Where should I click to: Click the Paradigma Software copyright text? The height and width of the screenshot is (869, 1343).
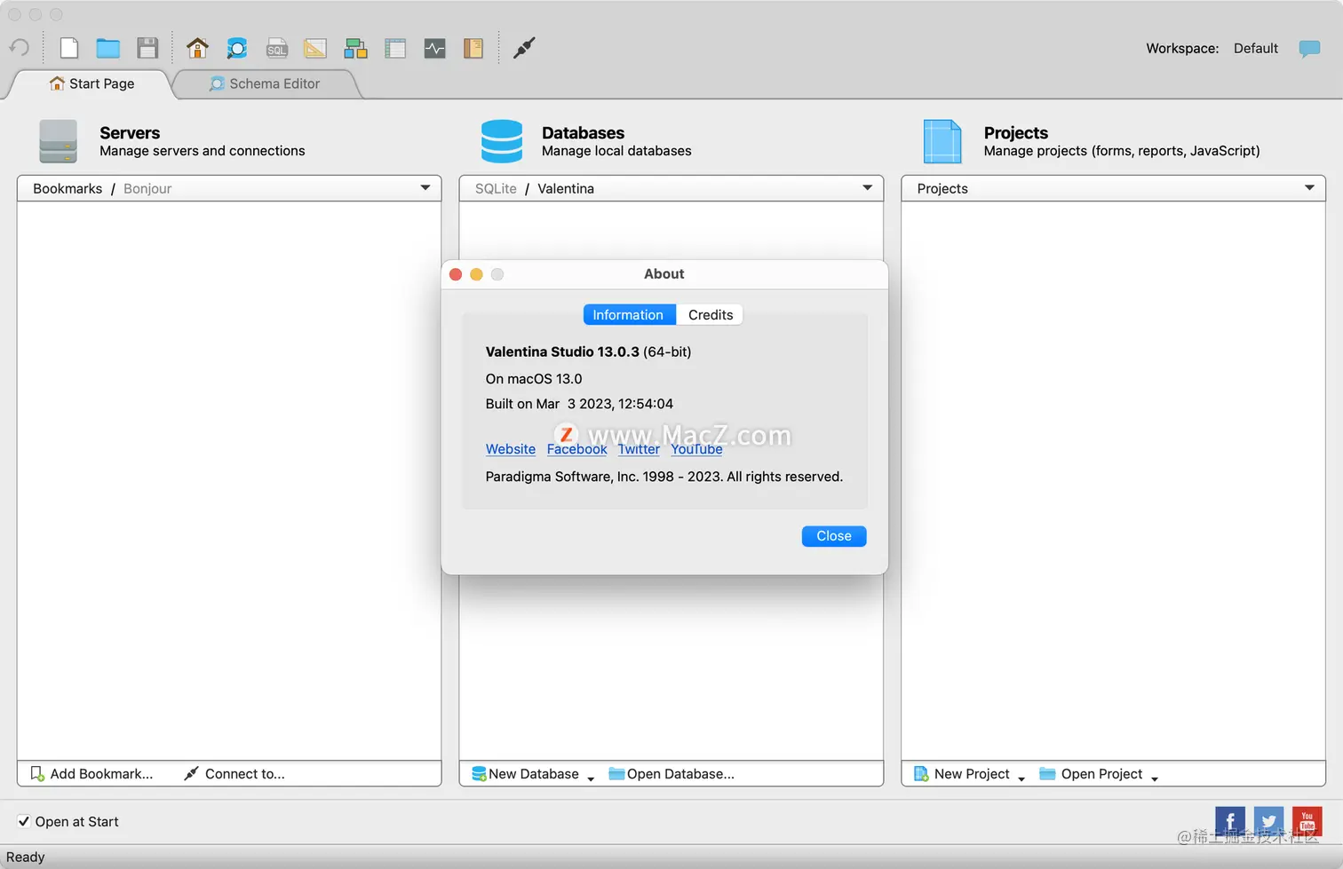tap(664, 477)
